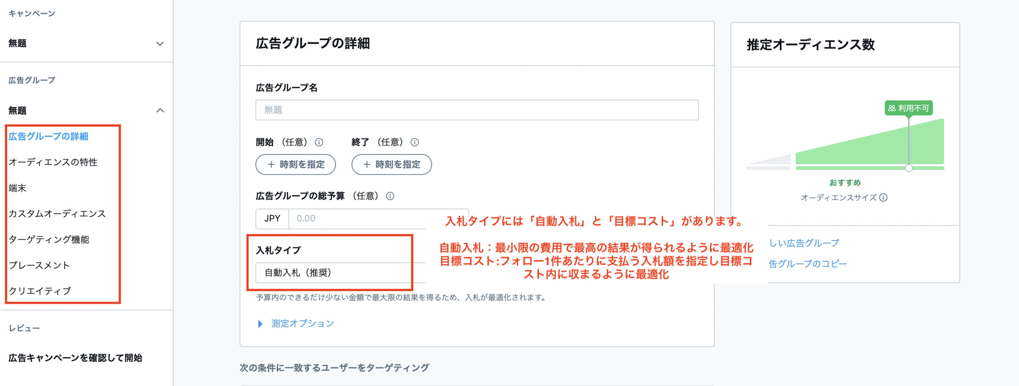Click info icon beside 広告グループの総予算
The width and height of the screenshot is (1019, 386).
coord(390,196)
